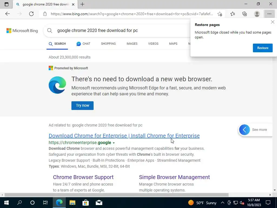This screenshot has height=208, width=277.
Task: Go to the Microsoft Bing home logo
Action: pyautogui.click(x=22, y=31)
